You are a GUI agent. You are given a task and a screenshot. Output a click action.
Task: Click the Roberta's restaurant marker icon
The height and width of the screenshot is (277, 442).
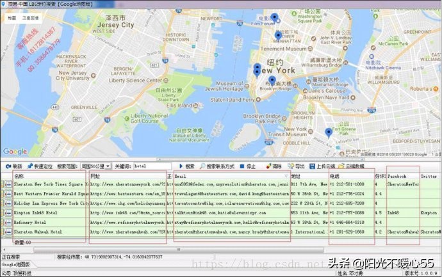pos(436,89)
